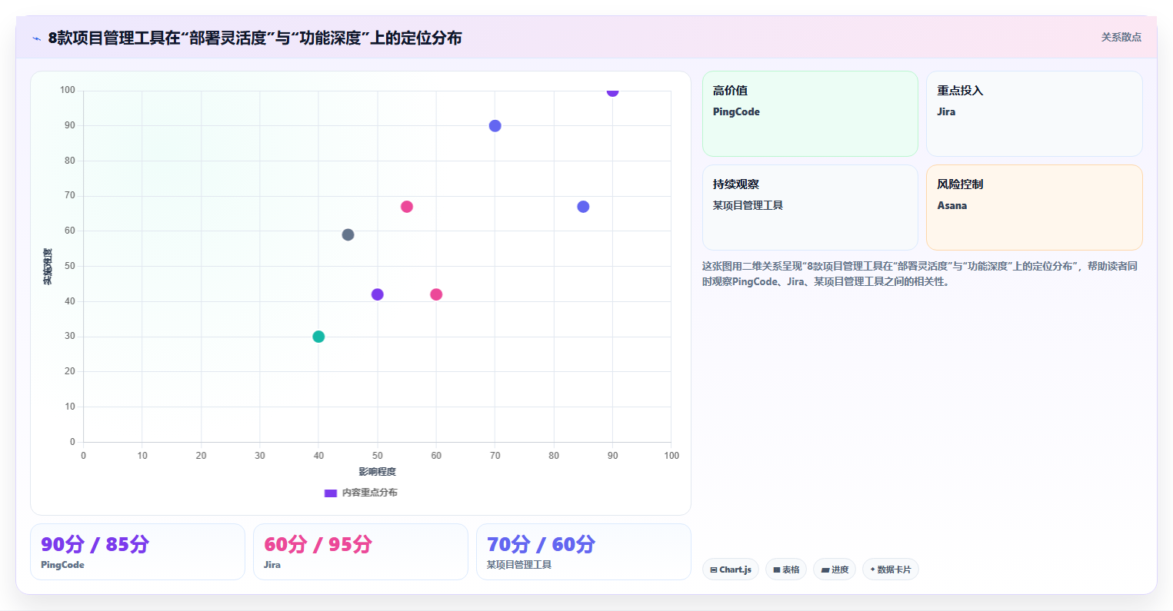Open the 重点投入 Jira card

(1034, 114)
